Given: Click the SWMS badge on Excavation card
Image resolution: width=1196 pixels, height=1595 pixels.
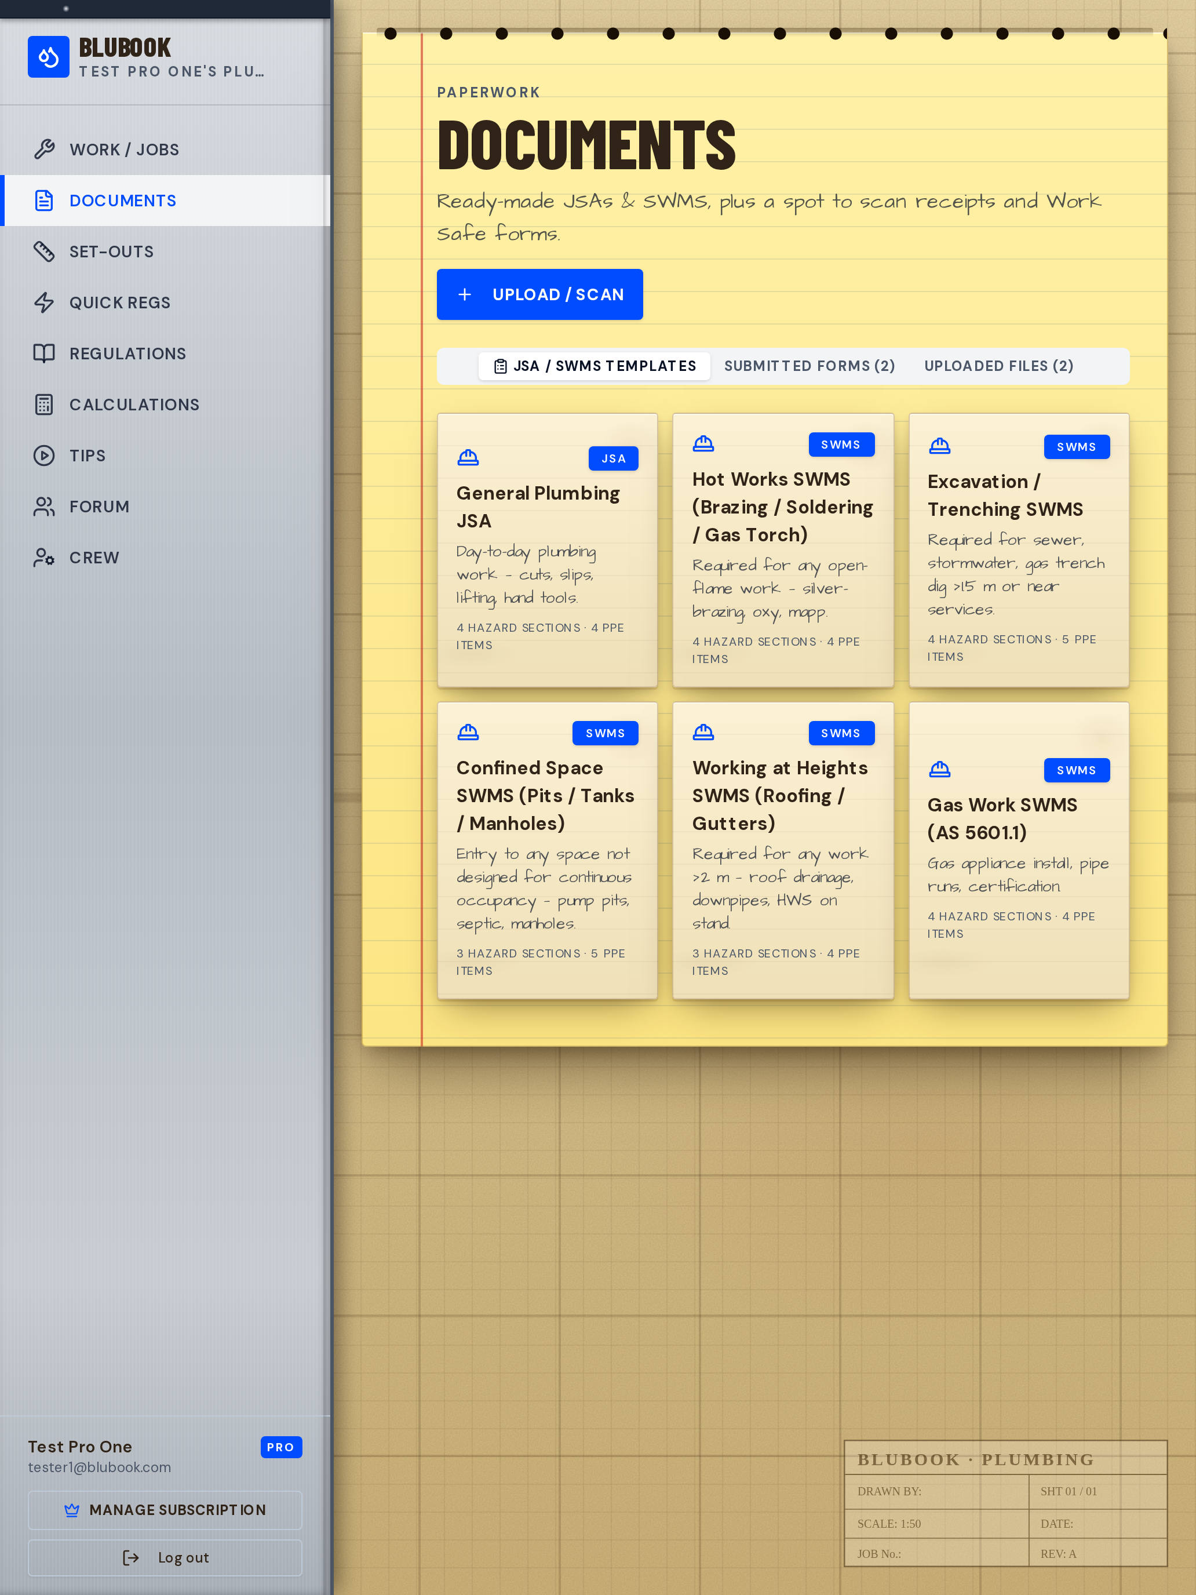Looking at the screenshot, I should [x=1076, y=447].
